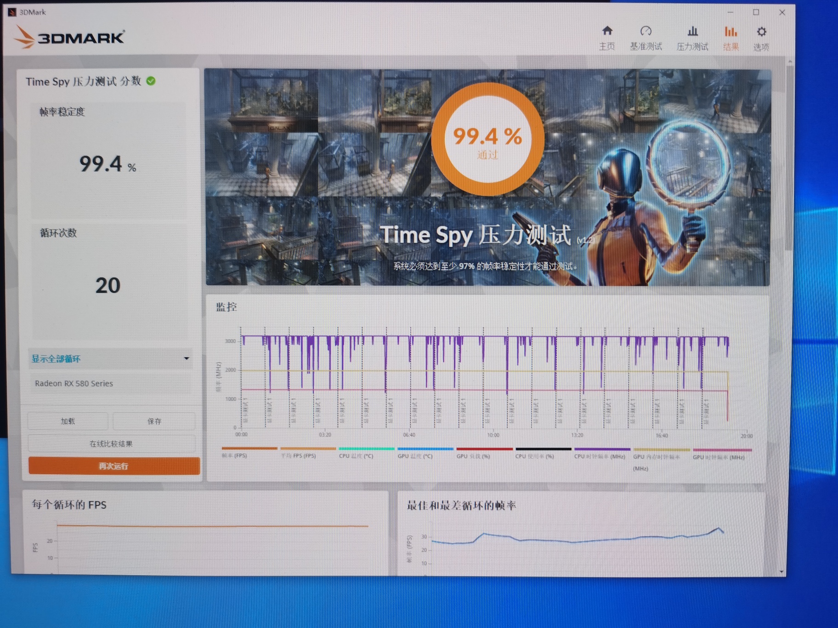Viewport: 838px width, 628px height.
Task: Click 在线比较结果 to compare online
Action: pyautogui.click(x=111, y=443)
